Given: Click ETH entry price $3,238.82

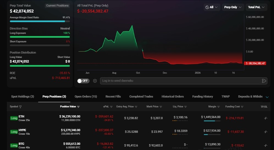Looking at the screenshot, I should click(x=131, y=118).
